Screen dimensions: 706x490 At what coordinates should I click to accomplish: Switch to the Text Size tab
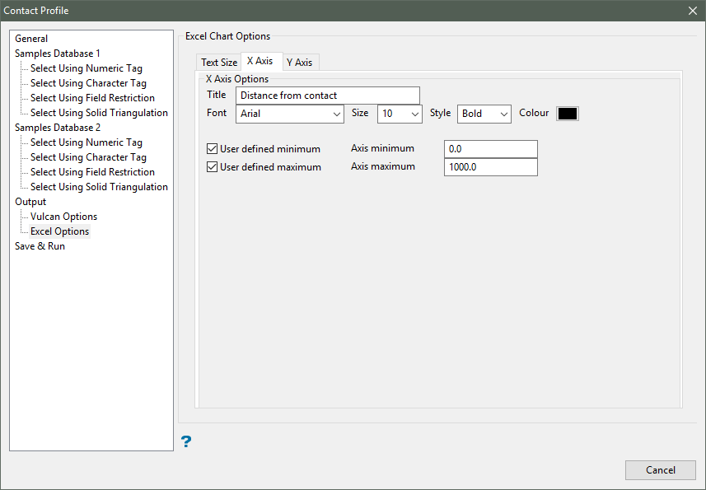click(219, 63)
